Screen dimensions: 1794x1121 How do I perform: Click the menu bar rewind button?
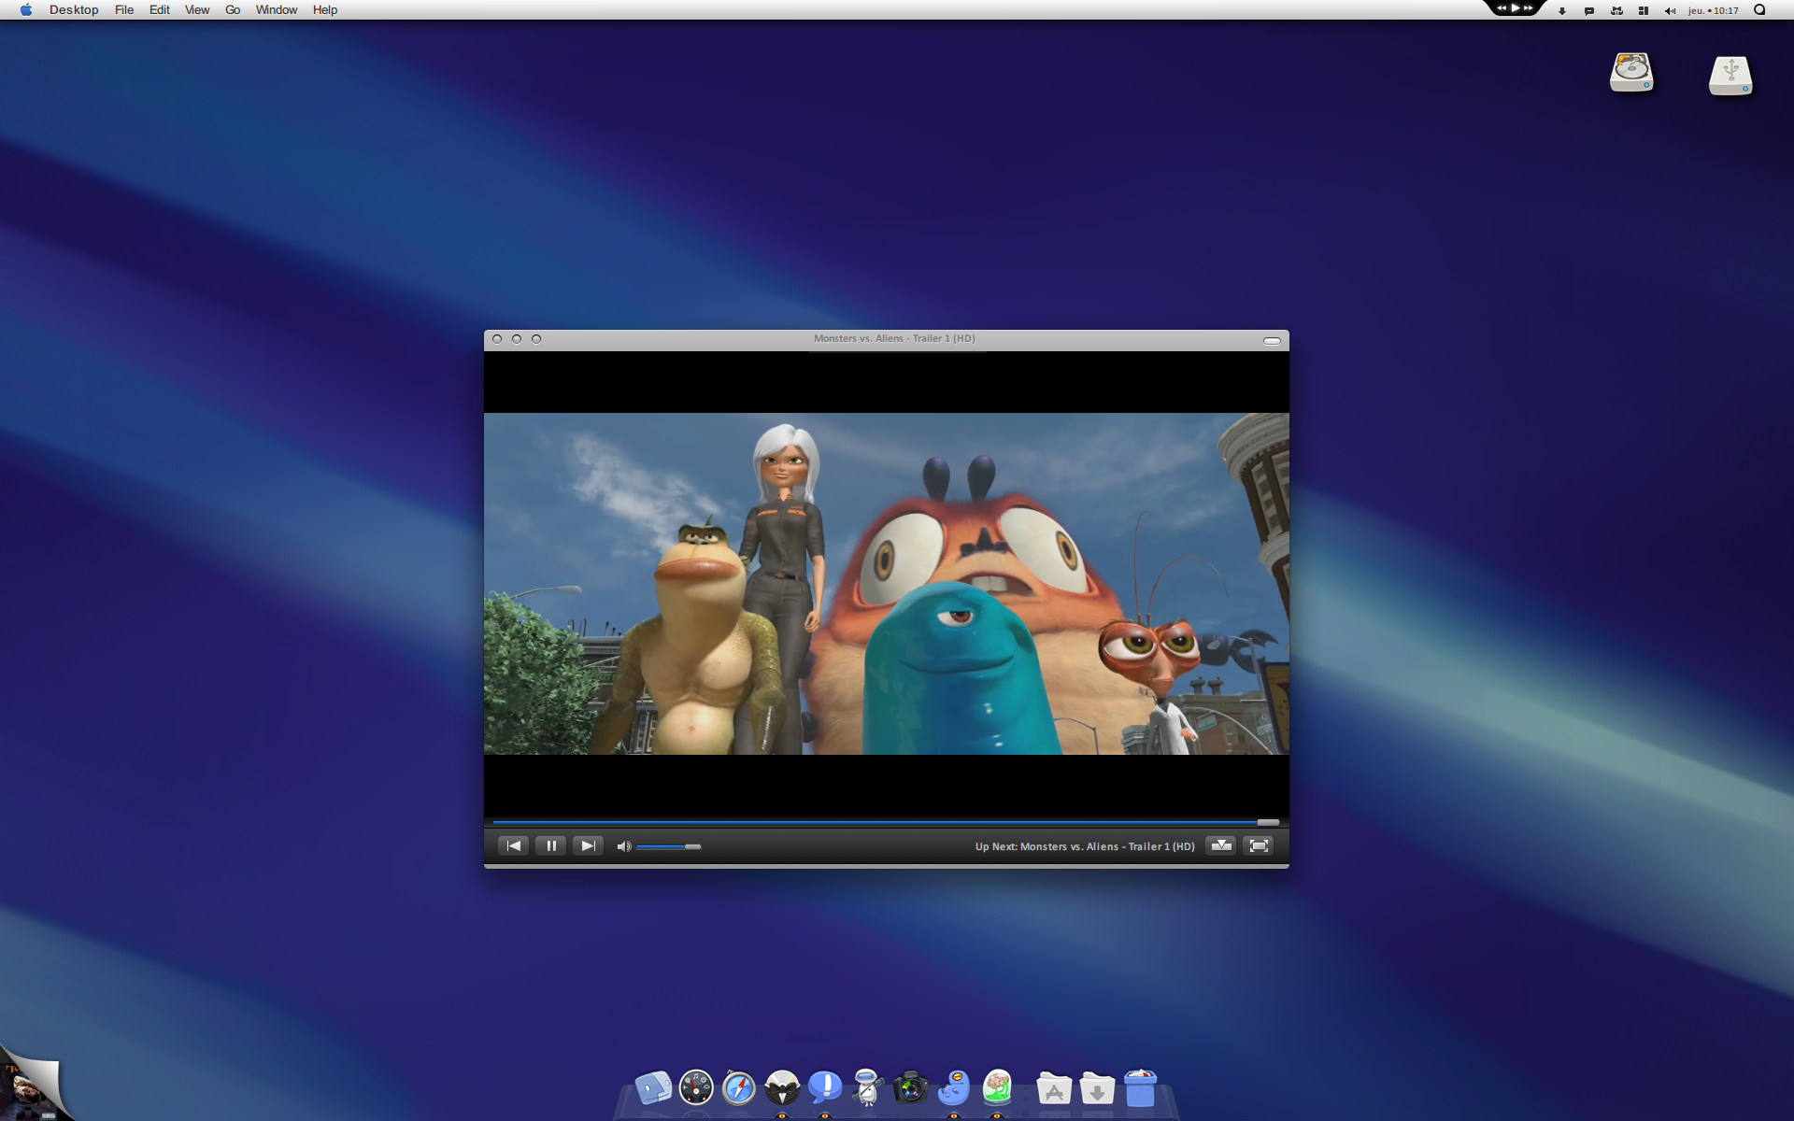click(1502, 7)
